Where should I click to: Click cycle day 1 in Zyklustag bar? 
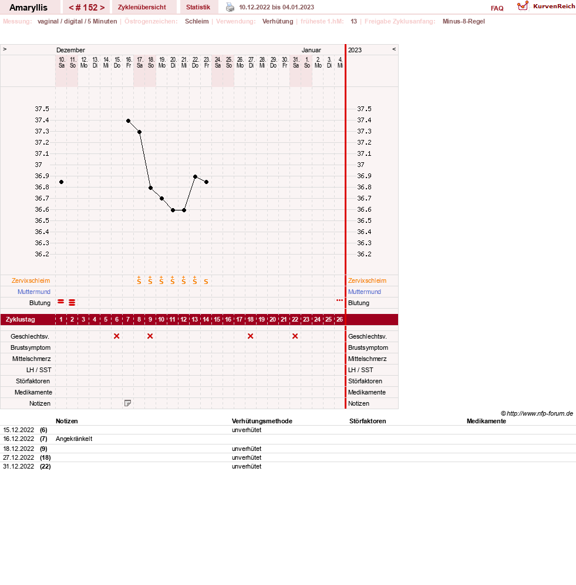(x=60, y=319)
